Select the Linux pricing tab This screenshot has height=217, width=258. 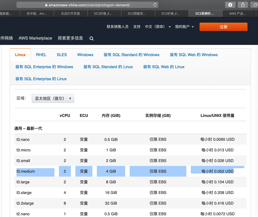coord(20,55)
